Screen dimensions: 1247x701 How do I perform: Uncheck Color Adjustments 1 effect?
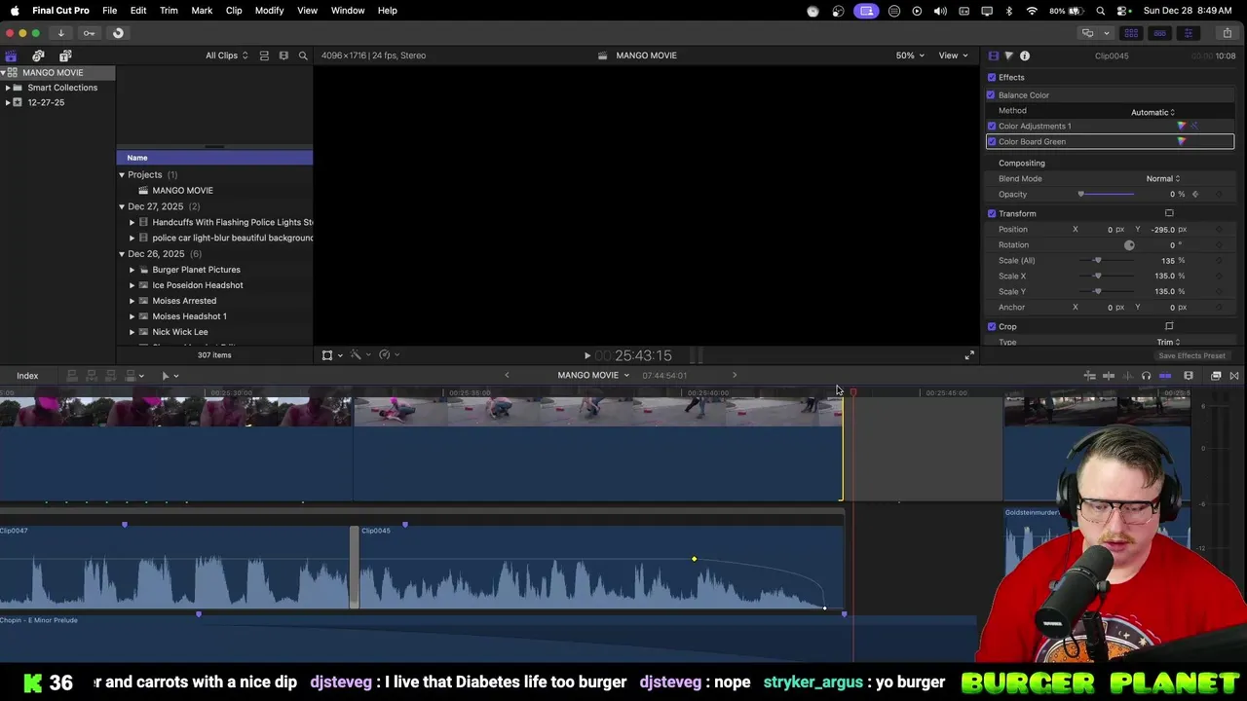tap(992, 126)
